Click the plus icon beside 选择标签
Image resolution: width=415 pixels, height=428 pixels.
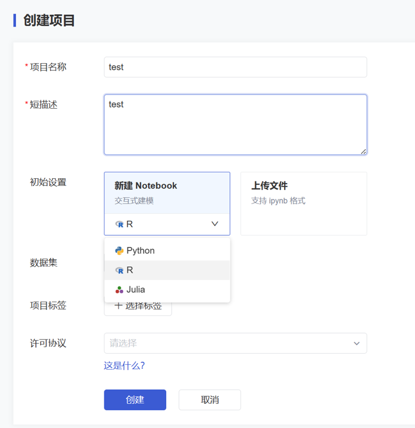[118, 306]
